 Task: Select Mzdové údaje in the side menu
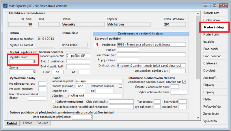(x=214, y=27)
